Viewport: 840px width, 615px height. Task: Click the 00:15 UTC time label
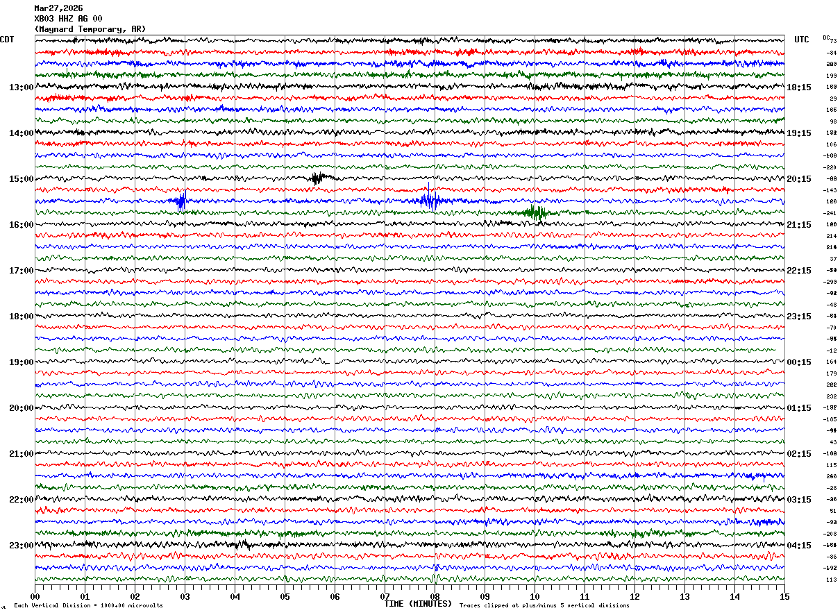pos(799,362)
